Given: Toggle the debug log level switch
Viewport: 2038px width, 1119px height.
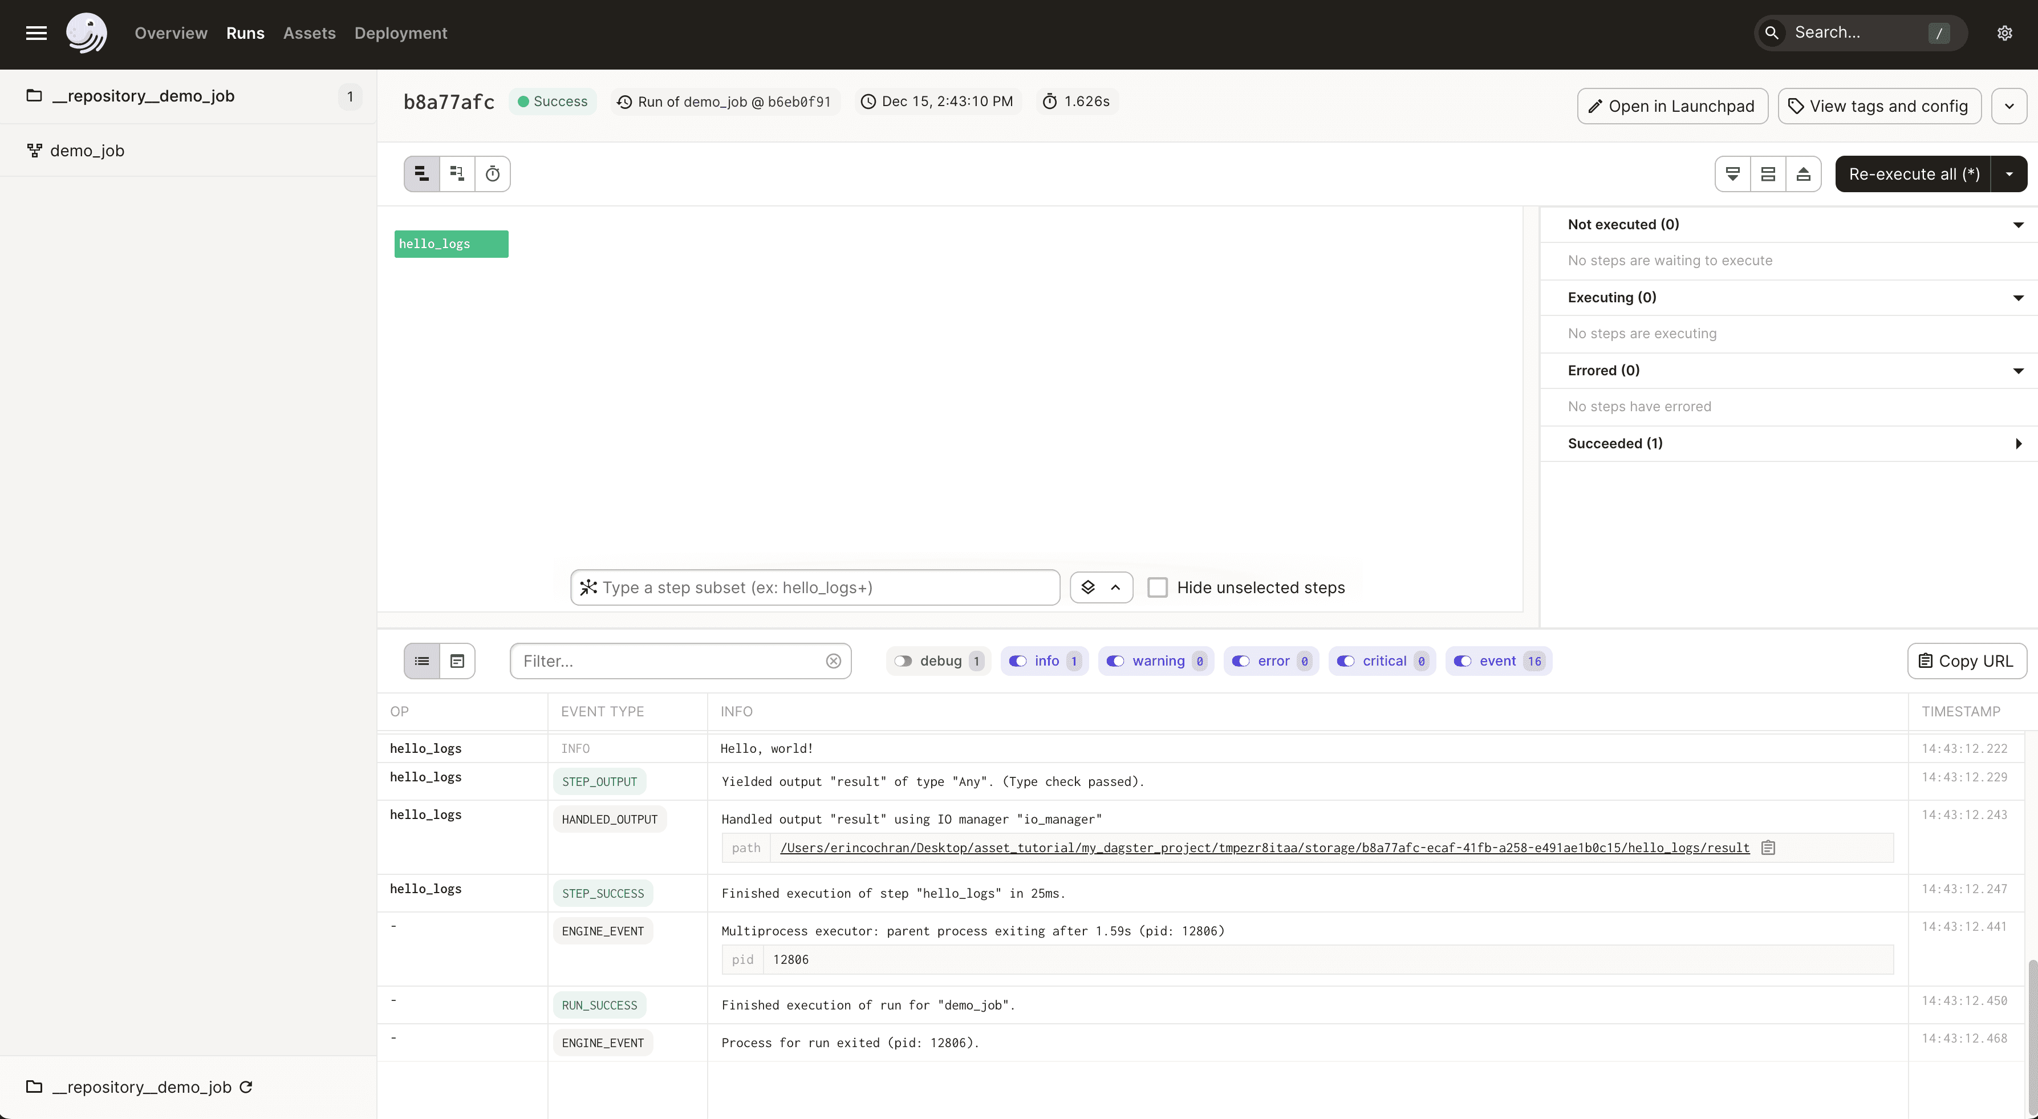Looking at the screenshot, I should click(x=903, y=661).
